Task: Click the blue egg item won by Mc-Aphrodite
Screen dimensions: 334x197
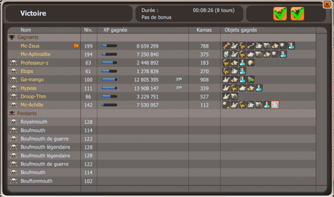Action: (x=226, y=54)
